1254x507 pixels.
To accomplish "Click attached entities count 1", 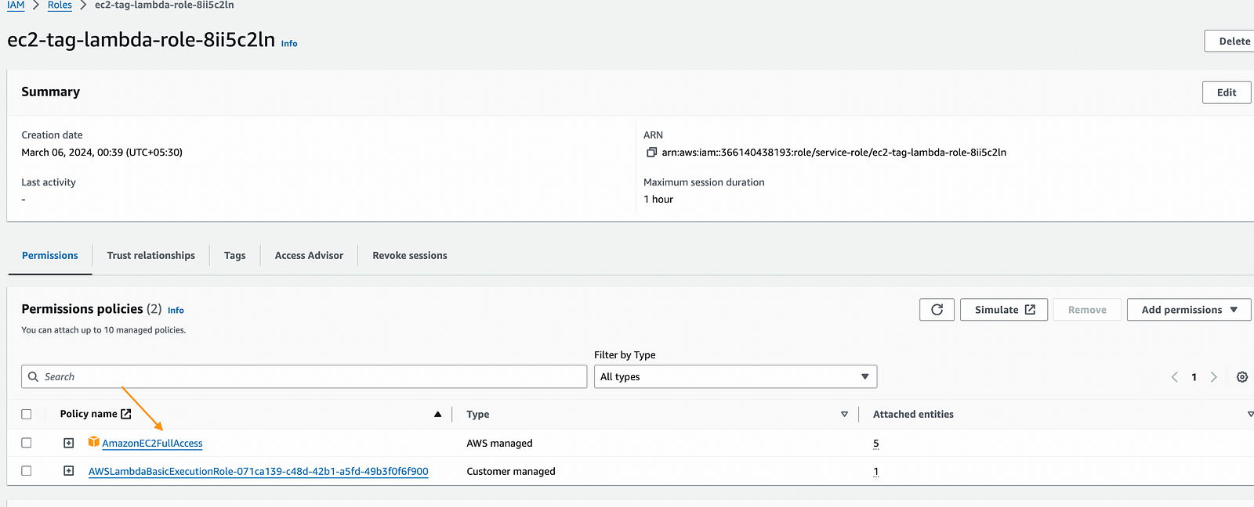I will [x=876, y=472].
